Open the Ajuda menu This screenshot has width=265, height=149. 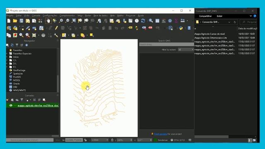tap(141, 16)
